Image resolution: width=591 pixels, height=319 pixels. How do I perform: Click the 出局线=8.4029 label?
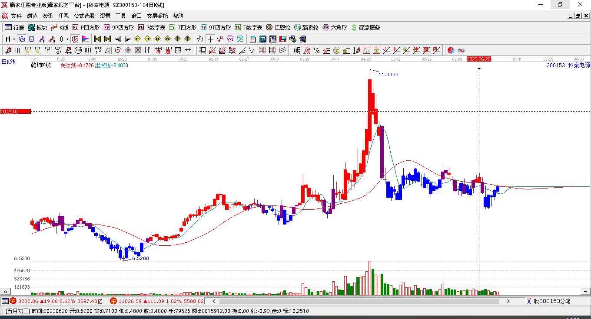pyautogui.click(x=111, y=65)
